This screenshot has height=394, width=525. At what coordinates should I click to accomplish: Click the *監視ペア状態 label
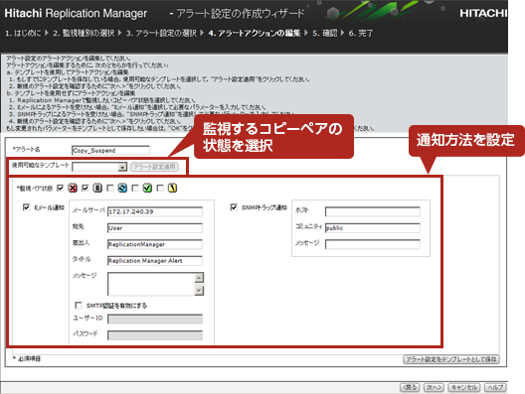tap(35, 189)
